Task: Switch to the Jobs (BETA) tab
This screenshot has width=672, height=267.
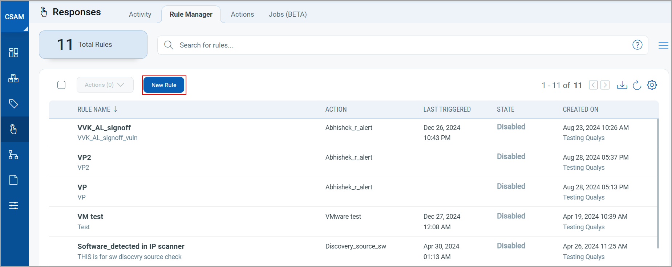Action: [288, 15]
